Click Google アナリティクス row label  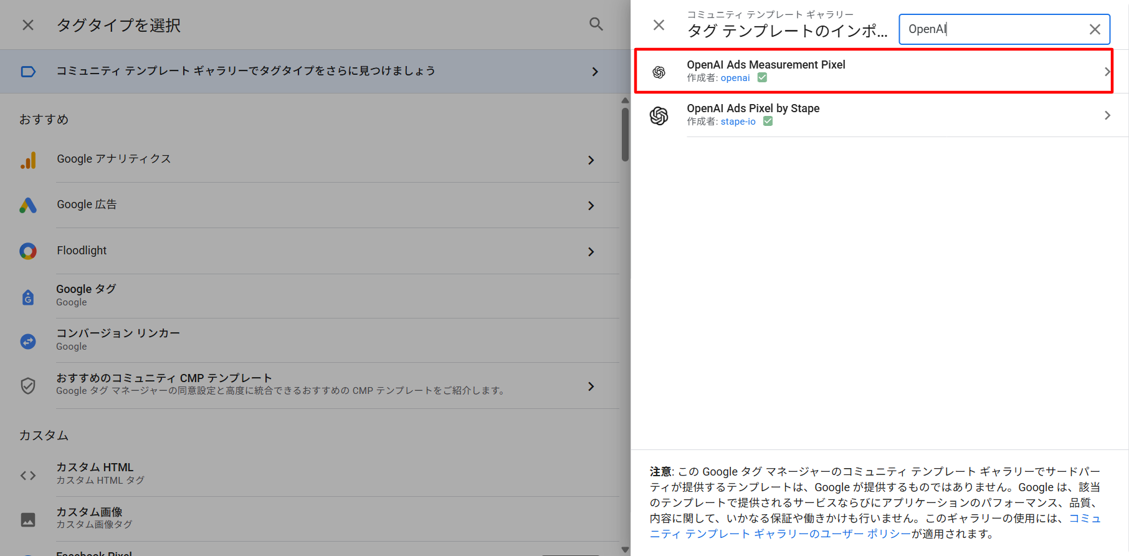[113, 159]
